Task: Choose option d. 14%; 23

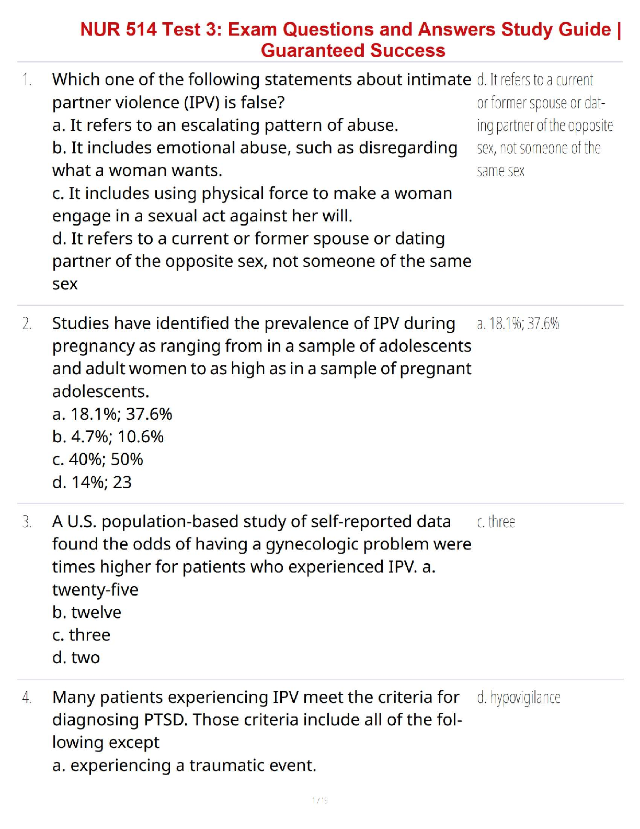Action: [x=92, y=482]
